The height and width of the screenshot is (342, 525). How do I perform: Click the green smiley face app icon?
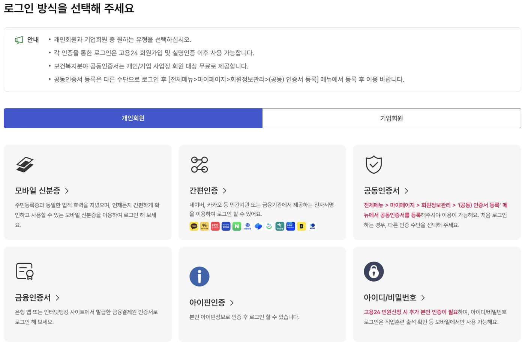click(269, 226)
